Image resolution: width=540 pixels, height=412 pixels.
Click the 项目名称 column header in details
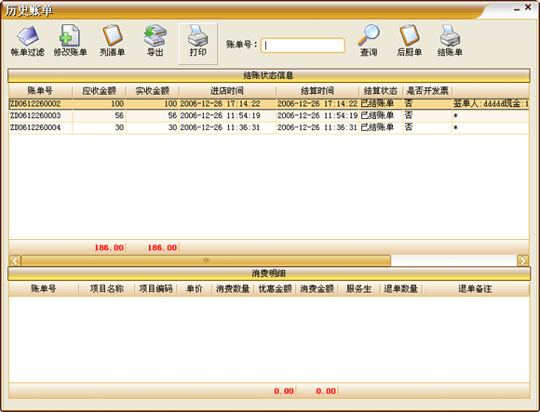click(x=107, y=289)
